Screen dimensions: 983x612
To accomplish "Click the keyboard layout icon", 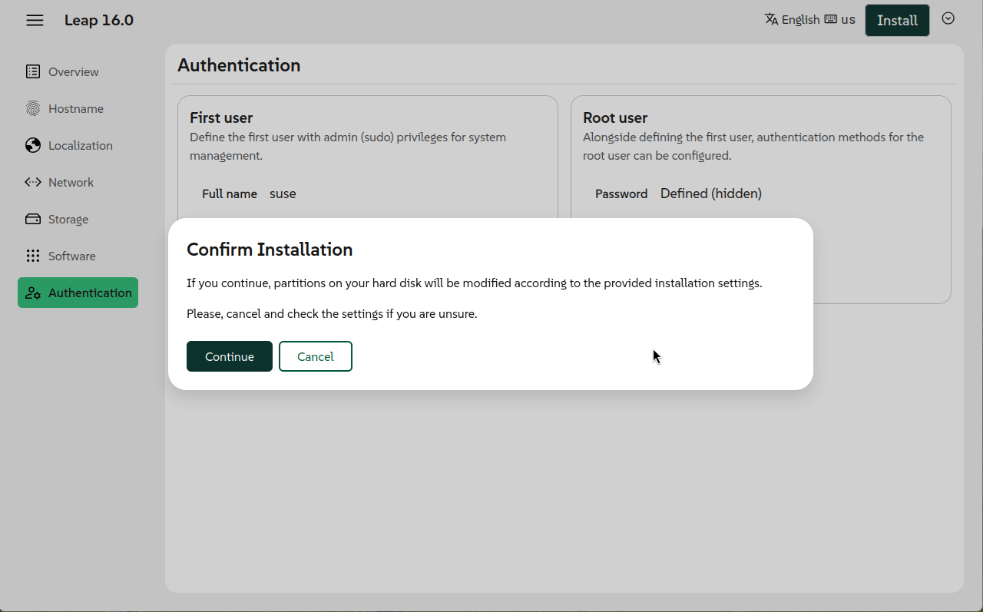I will (830, 19).
